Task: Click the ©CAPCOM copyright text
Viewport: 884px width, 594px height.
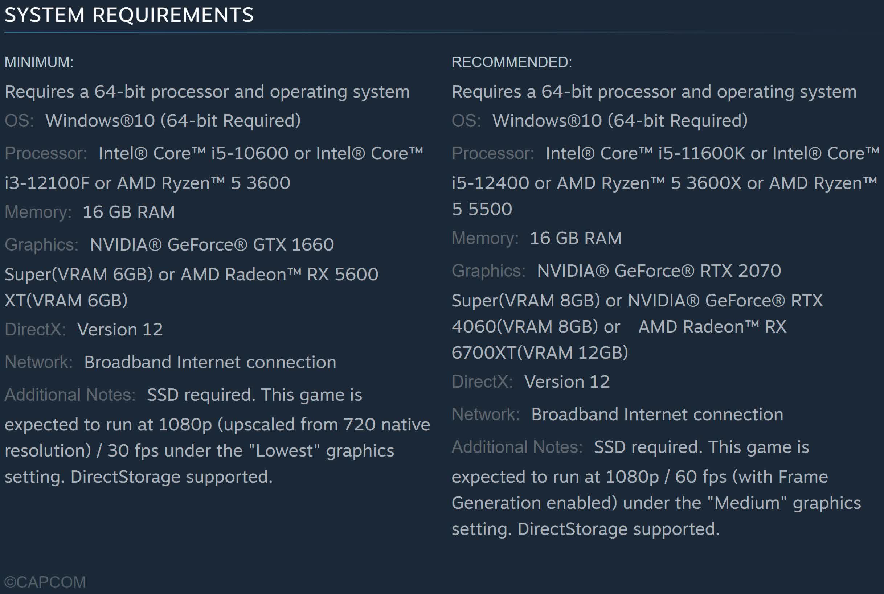Action: click(x=45, y=582)
